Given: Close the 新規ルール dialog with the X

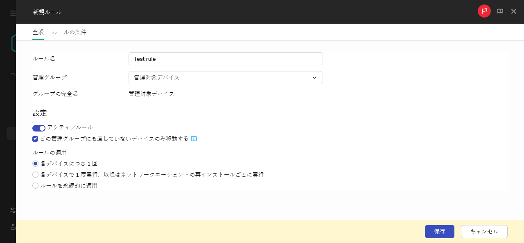Looking at the screenshot, I should [x=514, y=11].
